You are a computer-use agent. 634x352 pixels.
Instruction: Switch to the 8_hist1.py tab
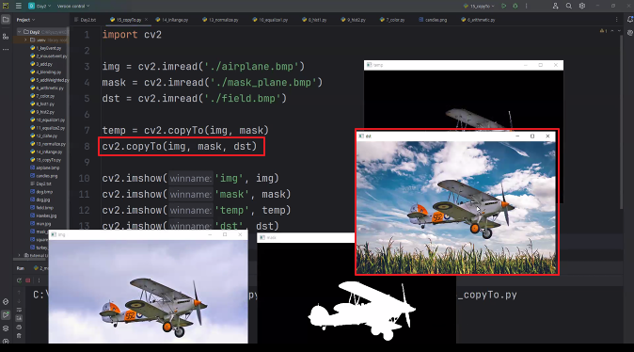314,20
